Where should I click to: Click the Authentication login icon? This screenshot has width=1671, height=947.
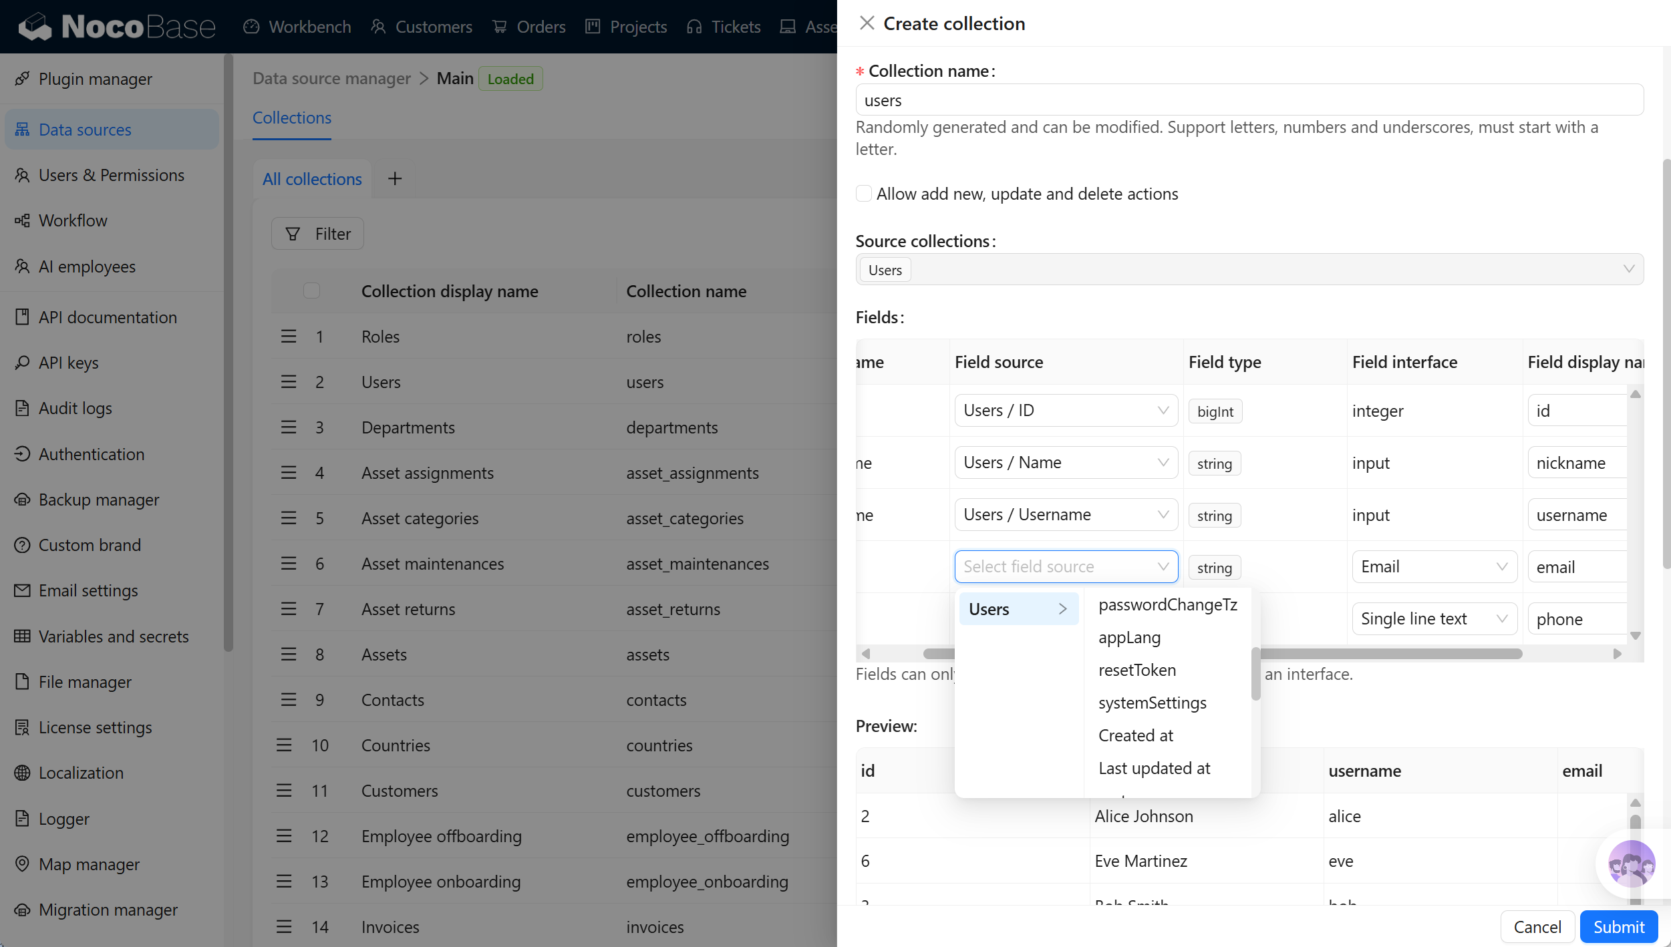[x=22, y=454]
